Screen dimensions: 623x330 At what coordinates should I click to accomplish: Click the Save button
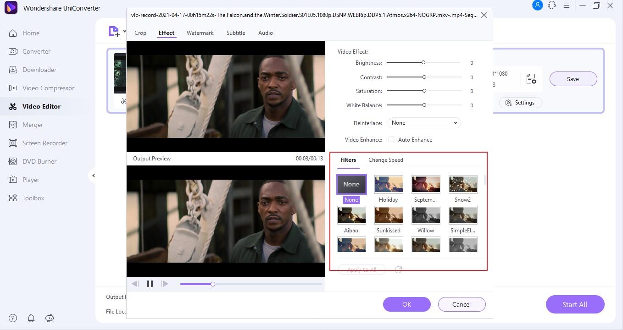573,79
